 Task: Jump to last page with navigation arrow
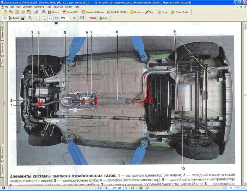(x=132, y=188)
